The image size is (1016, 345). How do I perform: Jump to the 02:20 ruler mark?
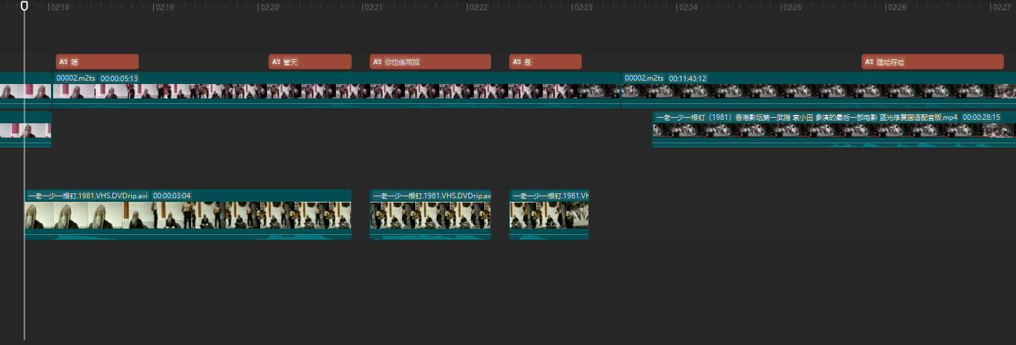(x=269, y=7)
